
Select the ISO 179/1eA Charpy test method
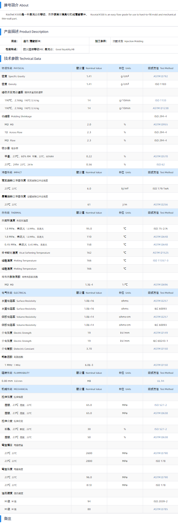click(x=160, y=189)
